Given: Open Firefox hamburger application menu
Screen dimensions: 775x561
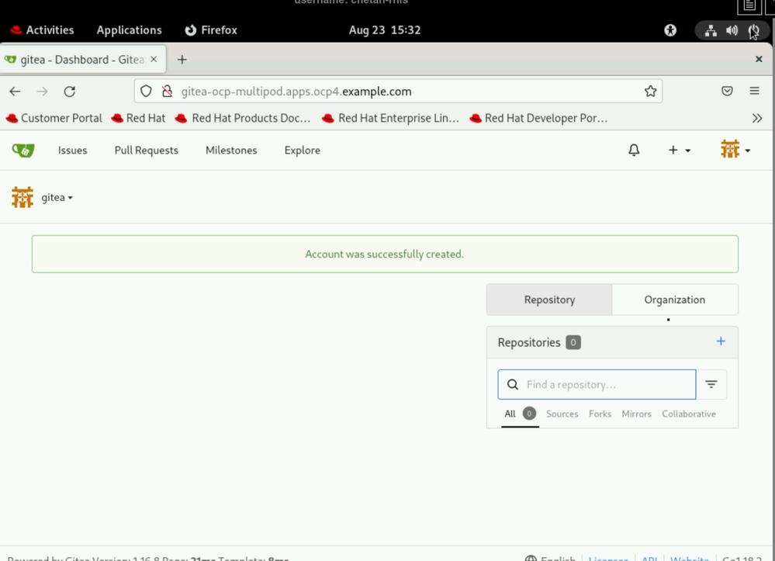Looking at the screenshot, I should [x=754, y=92].
